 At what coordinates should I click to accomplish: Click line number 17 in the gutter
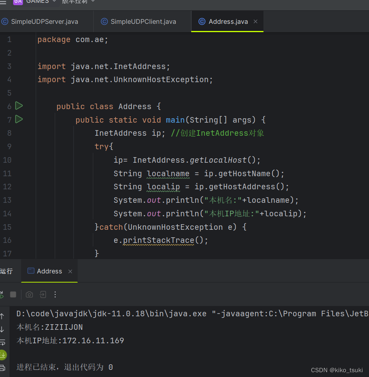tap(7, 254)
